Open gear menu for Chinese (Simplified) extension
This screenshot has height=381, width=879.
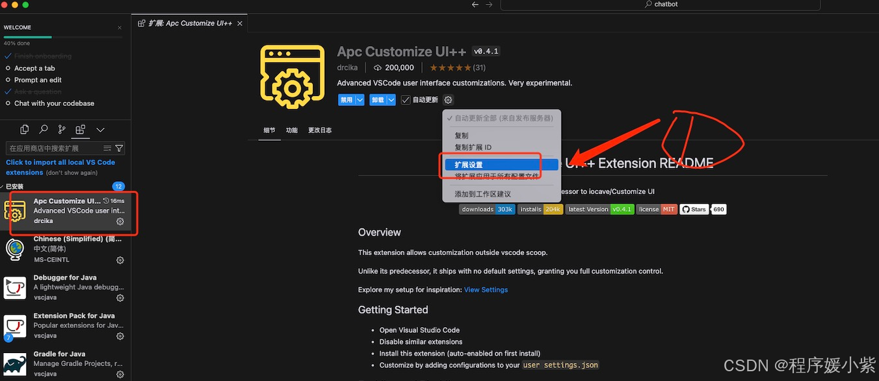pyautogui.click(x=120, y=260)
